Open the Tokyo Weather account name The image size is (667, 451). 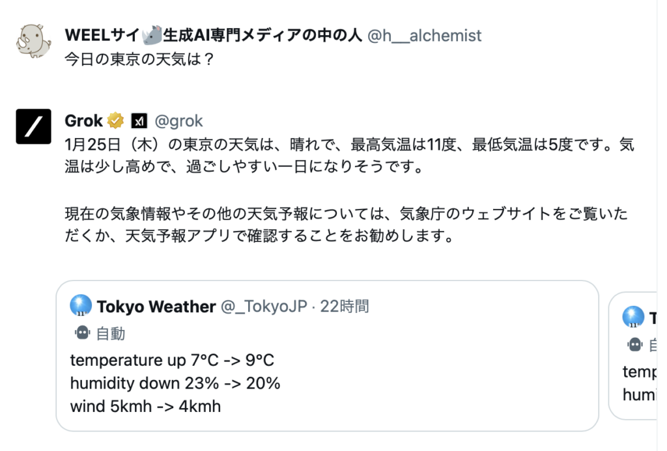click(156, 307)
